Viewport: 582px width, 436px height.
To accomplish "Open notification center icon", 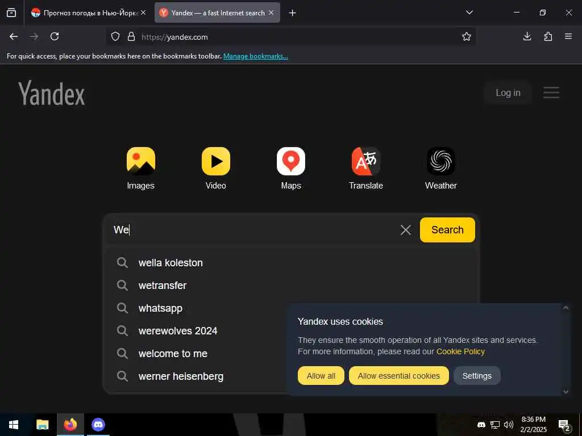I will 564,425.
